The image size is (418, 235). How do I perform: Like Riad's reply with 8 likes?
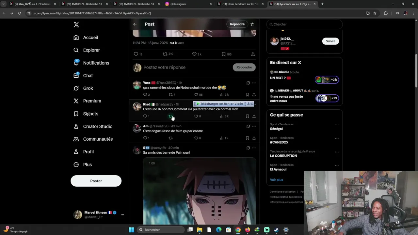[x=198, y=116]
